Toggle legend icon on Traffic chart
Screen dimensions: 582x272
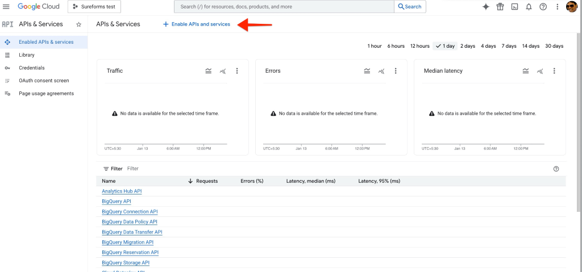209,71
